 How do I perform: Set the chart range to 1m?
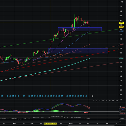click(x=103, y=101)
